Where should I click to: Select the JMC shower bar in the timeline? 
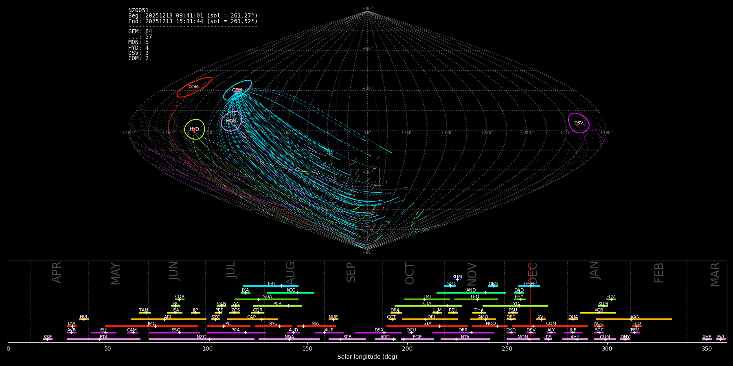pyautogui.click(x=152, y=326)
